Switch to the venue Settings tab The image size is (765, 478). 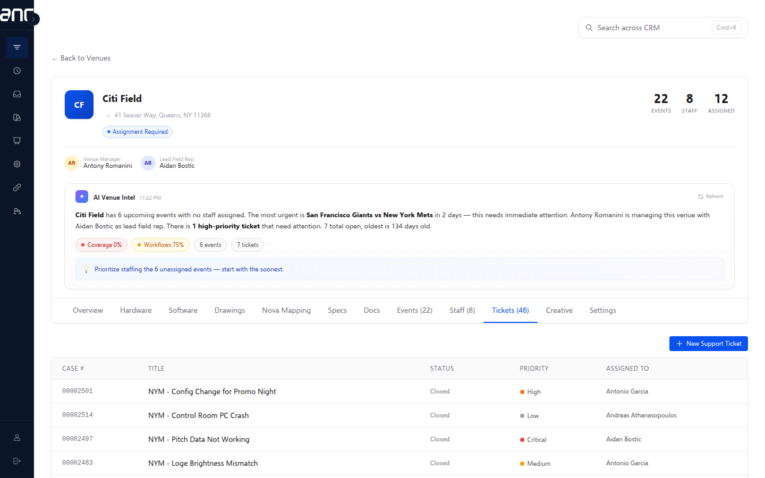click(603, 311)
